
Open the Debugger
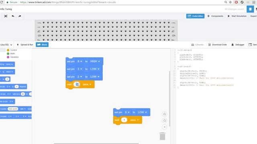click(x=238, y=44)
